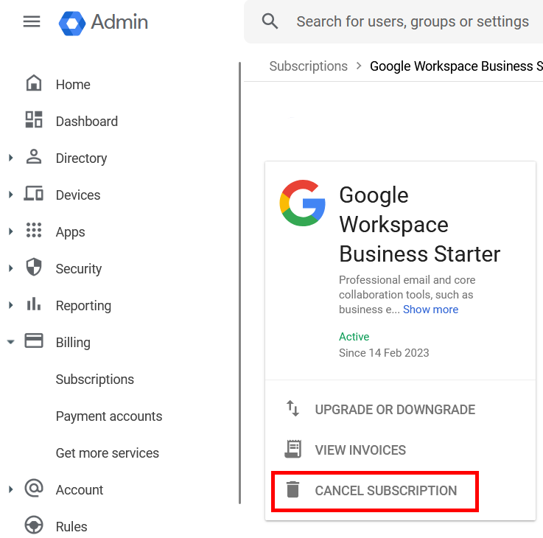Expand the Devices section arrow
Viewport: 543px width, 538px height.
click(x=11, y=195)
